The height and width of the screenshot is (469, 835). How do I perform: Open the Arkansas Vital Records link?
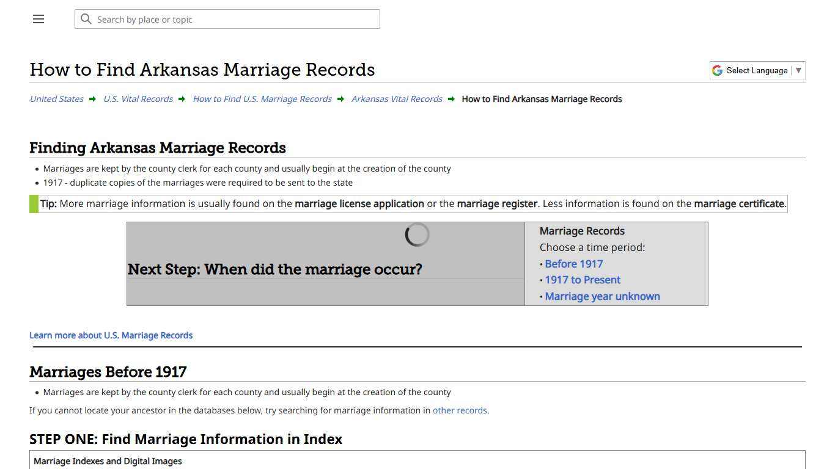[397, 99]
